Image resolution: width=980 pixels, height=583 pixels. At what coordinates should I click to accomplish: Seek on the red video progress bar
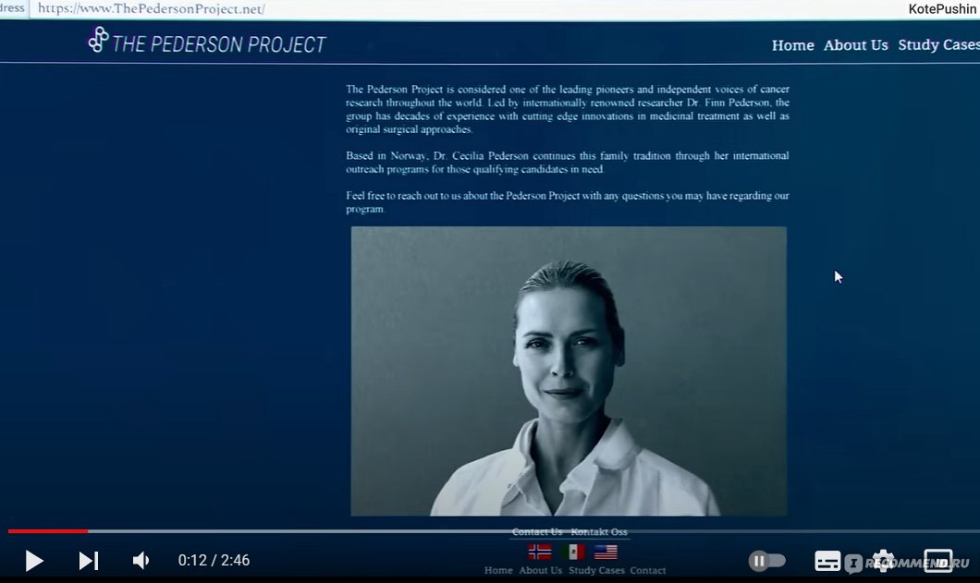(x=48, y=531)
